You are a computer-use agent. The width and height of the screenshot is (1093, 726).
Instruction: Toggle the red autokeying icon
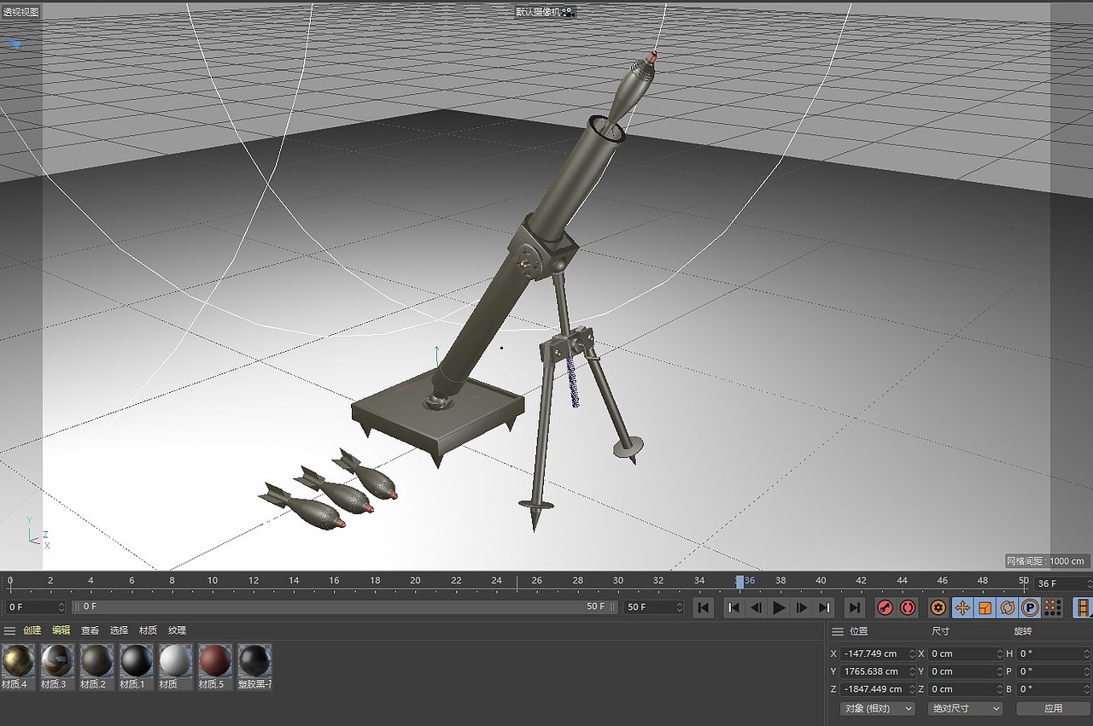tap(908, 608)
